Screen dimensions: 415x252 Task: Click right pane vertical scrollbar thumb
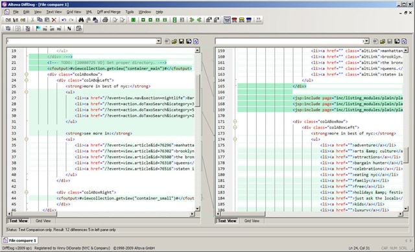coord(406,155)
